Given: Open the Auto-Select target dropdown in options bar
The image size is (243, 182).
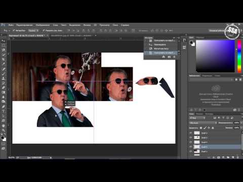Looking at the screenshot, I should point(33,30).
